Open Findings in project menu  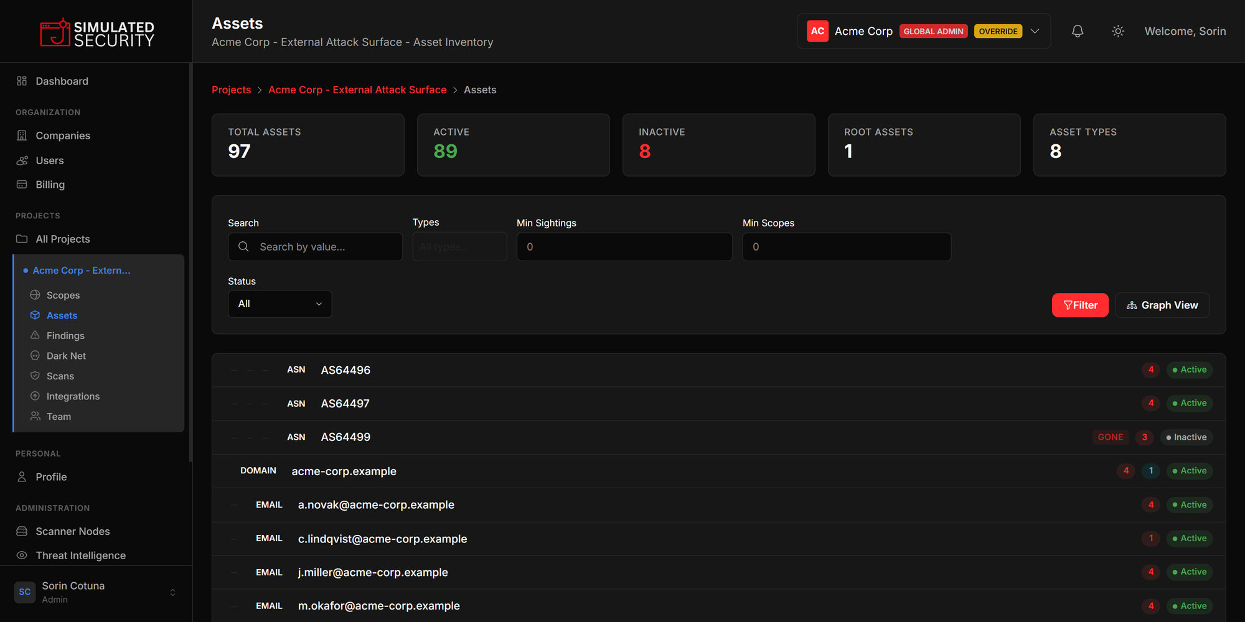click(x=65, y=336)
